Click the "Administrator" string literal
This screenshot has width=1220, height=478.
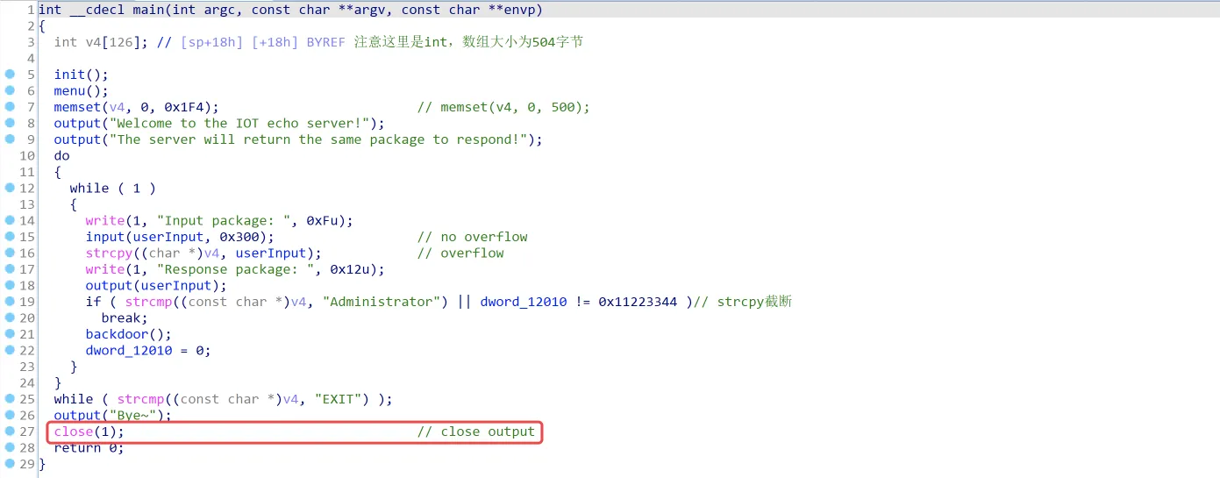click(382, 302)
